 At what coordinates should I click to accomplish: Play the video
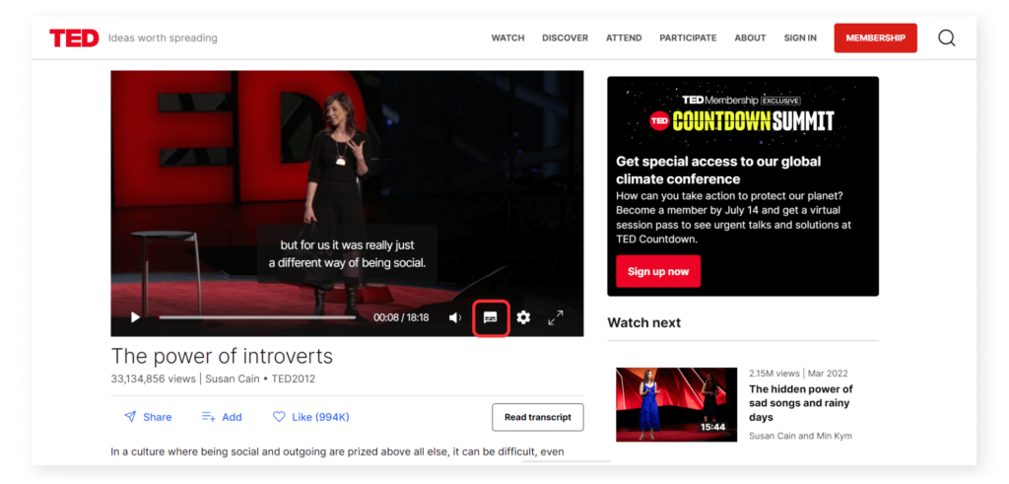pyautogui.click(x=136, y=317)
